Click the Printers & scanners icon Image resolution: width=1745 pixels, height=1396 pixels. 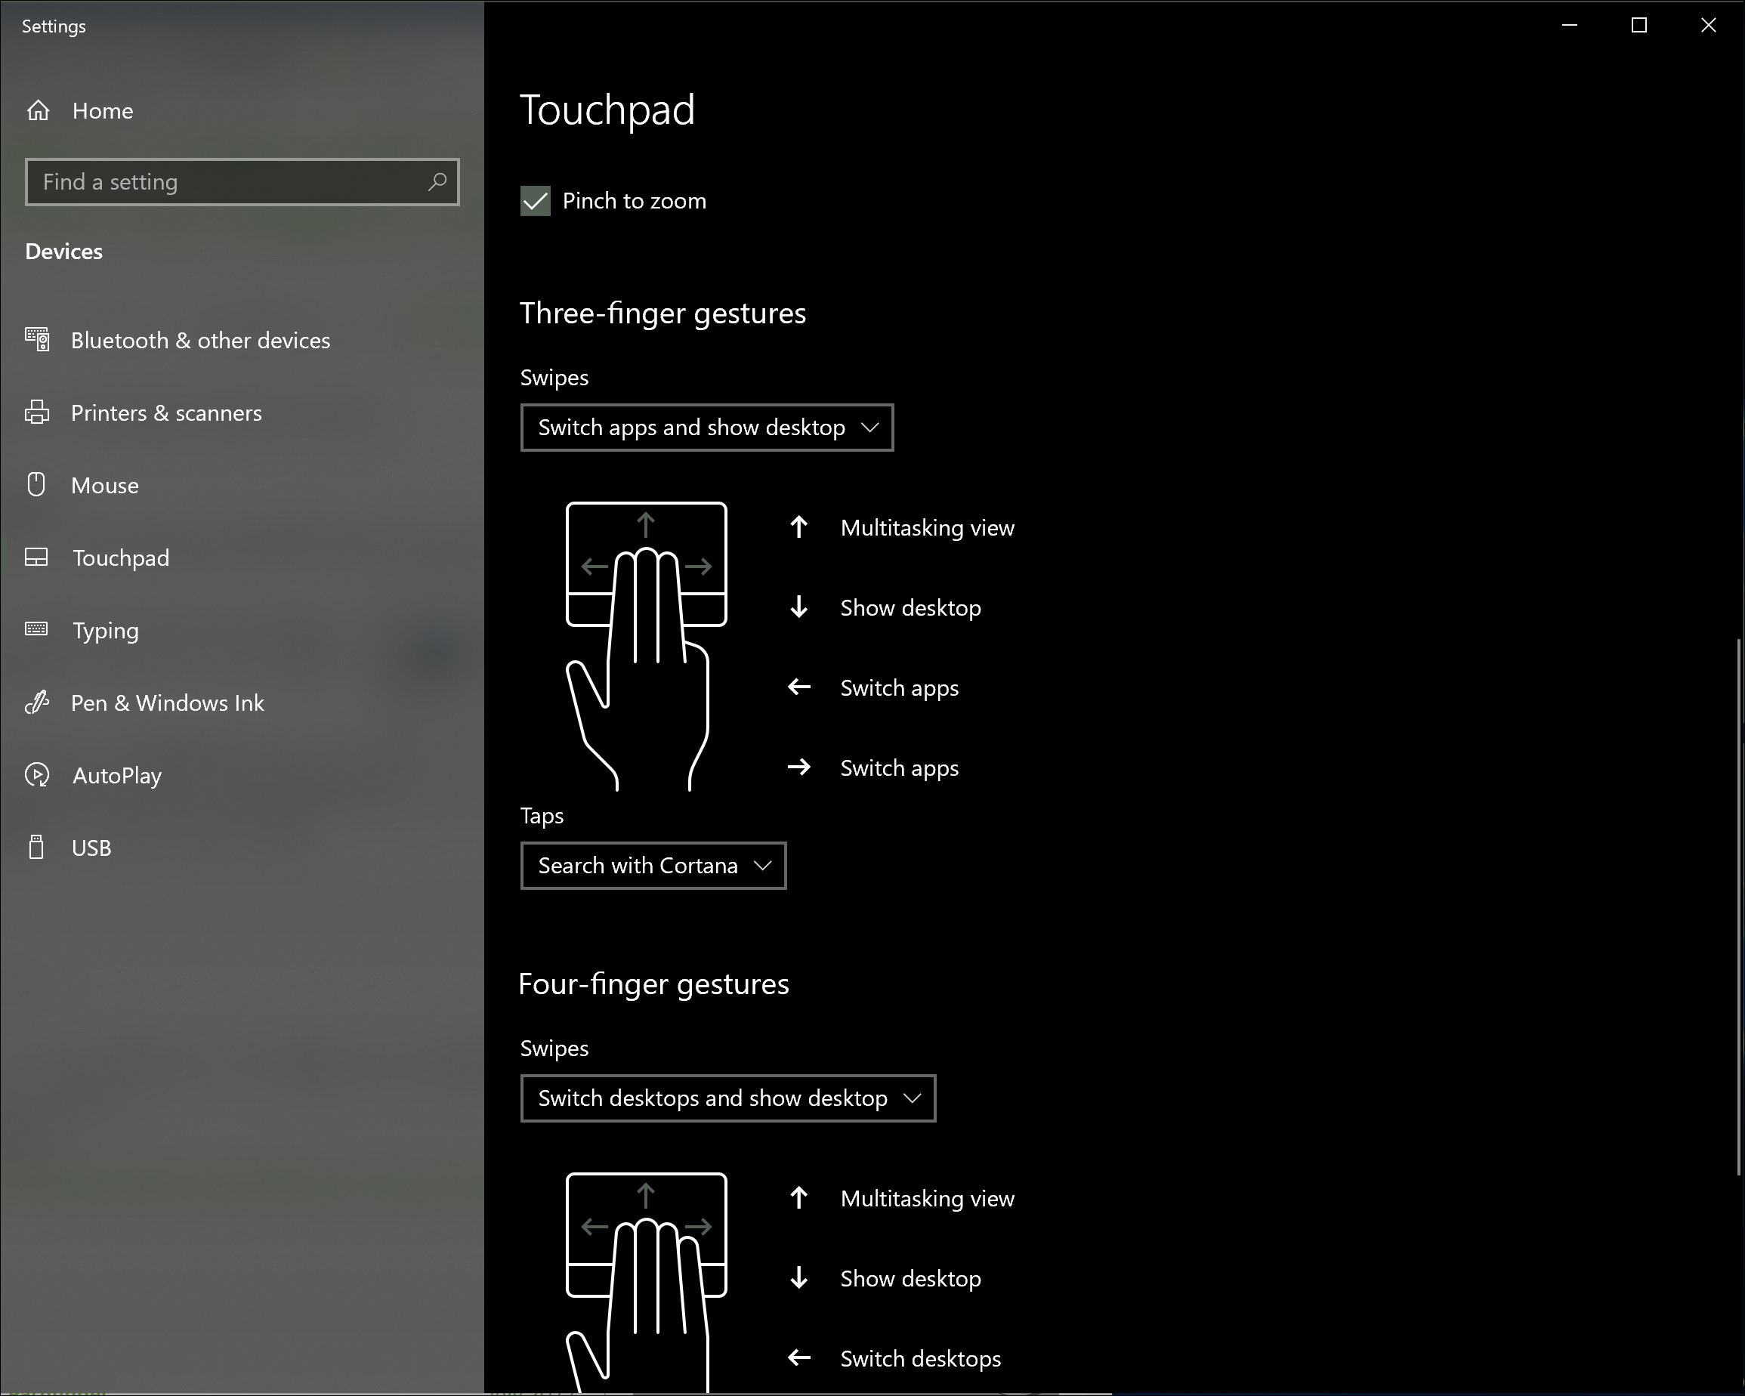pos(39,412)
